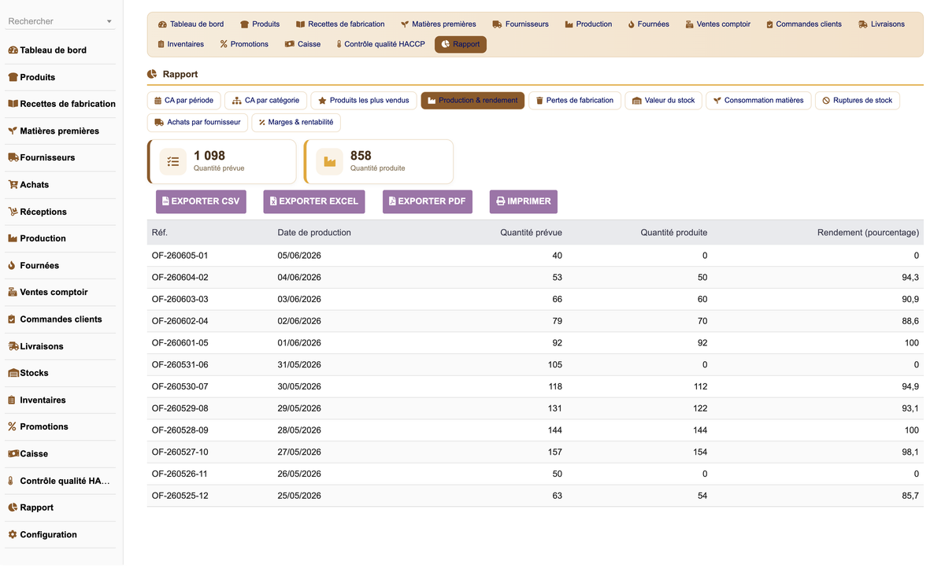Switch to Achats par fournisseur tab

(197, 123)
